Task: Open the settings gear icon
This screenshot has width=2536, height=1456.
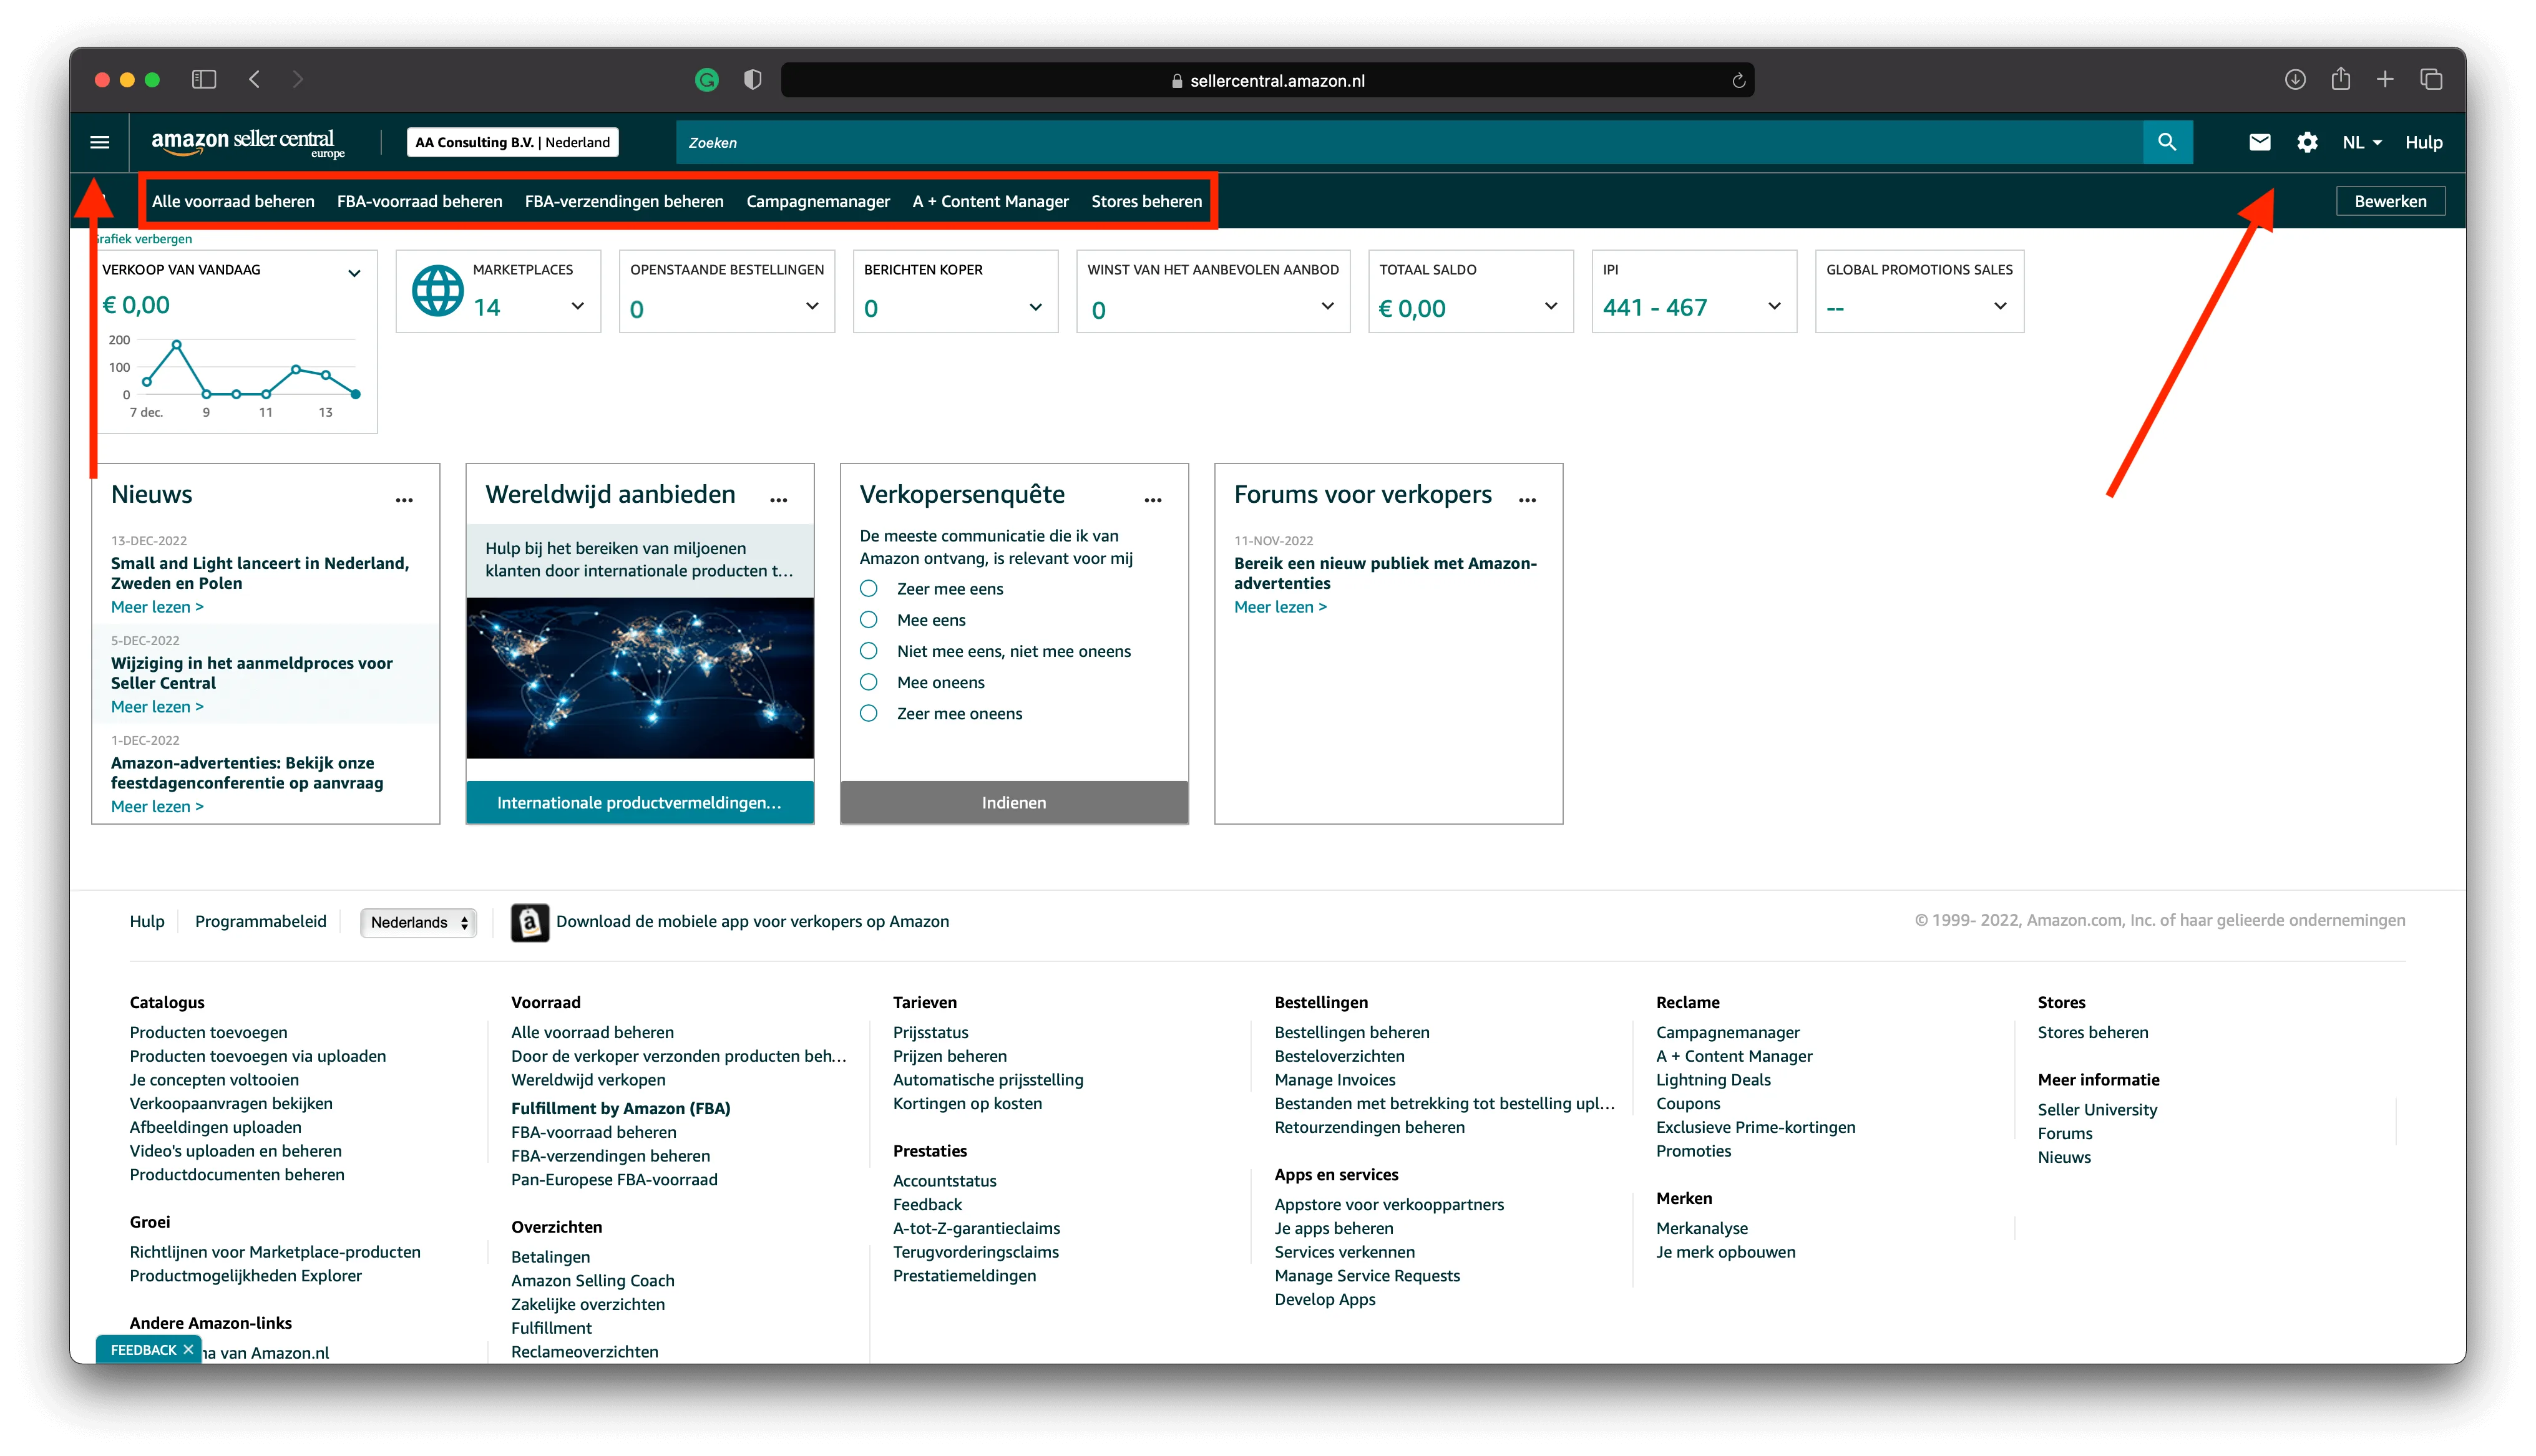Action: point(2307,142)
